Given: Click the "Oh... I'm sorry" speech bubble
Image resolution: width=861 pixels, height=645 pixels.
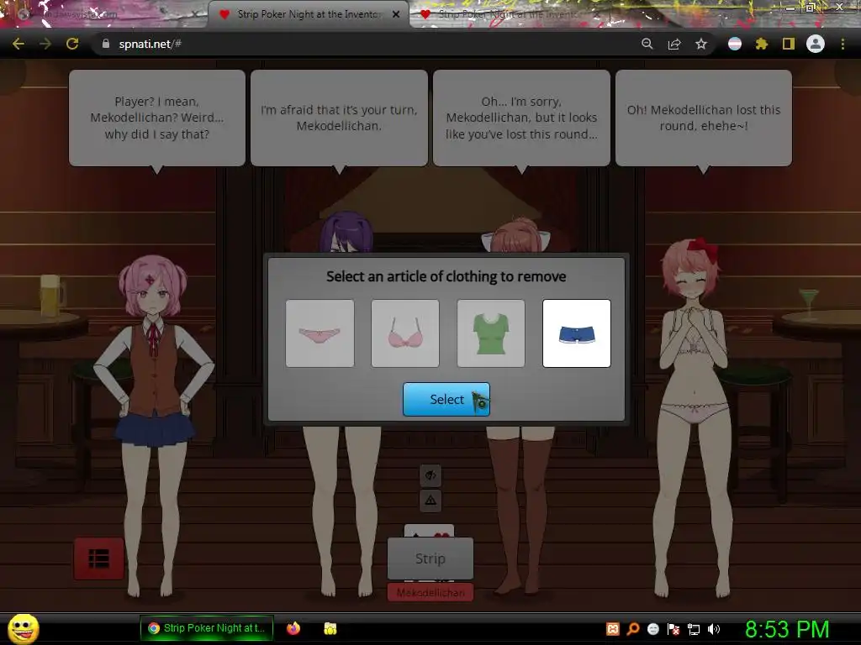Looking at the screenshot, I should [521, 118].
